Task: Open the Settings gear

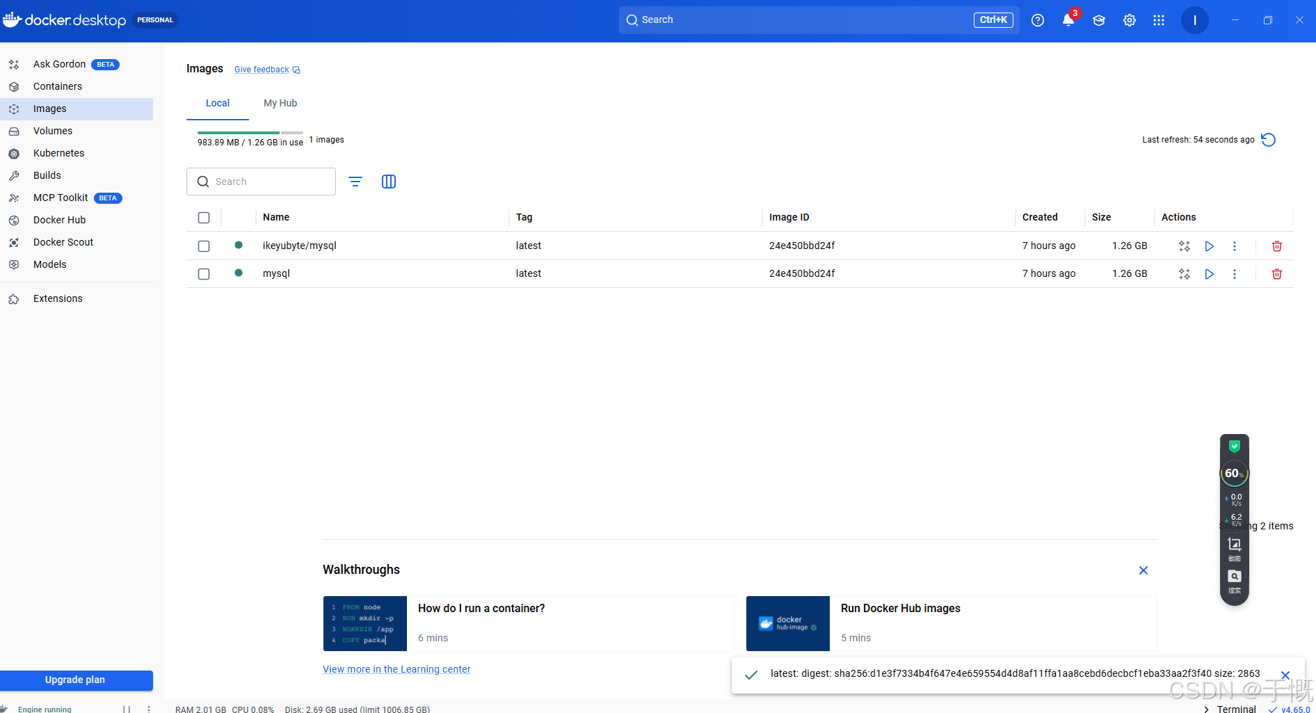Action: pos(1130,20)
